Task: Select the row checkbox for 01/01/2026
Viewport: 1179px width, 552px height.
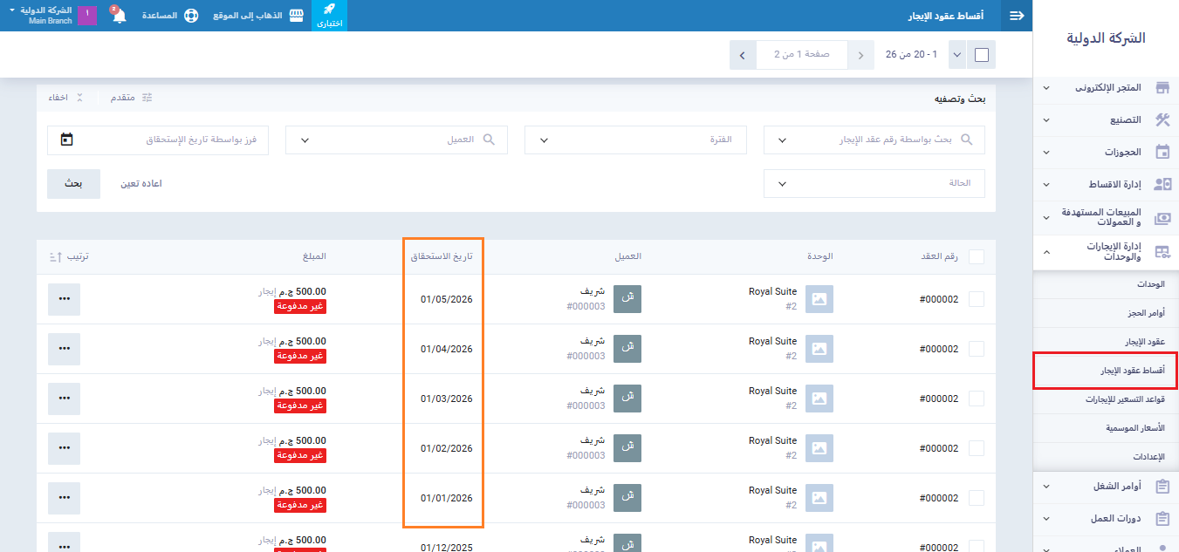Action: coord(977,498)
